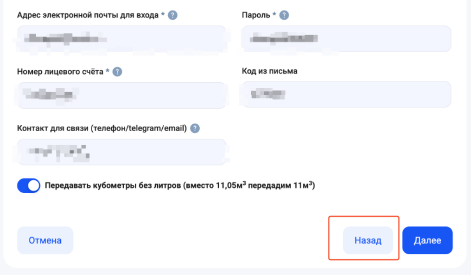Proceed by clicking Далее
The width and height of the screenshot is (471, 275).
pos(427,240)
